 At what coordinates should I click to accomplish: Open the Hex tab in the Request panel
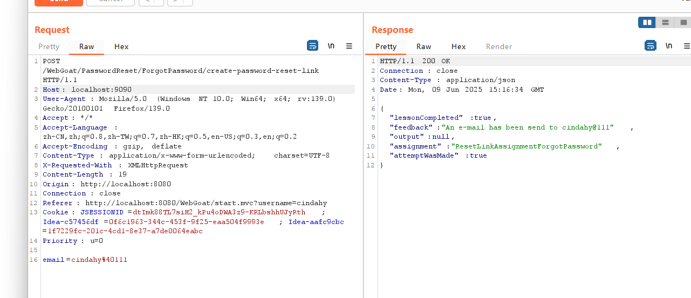[121, 46]
